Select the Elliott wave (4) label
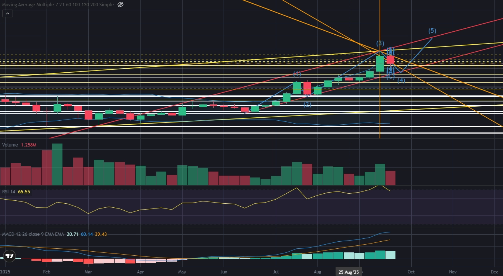The image size is (503, 276). [401, 80]
